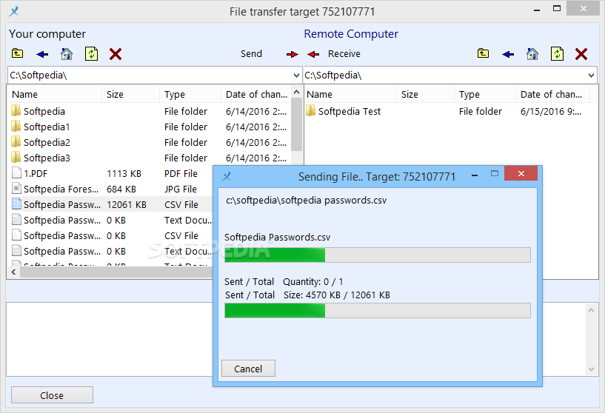Cancel the file sending

(x=248, y=369)
